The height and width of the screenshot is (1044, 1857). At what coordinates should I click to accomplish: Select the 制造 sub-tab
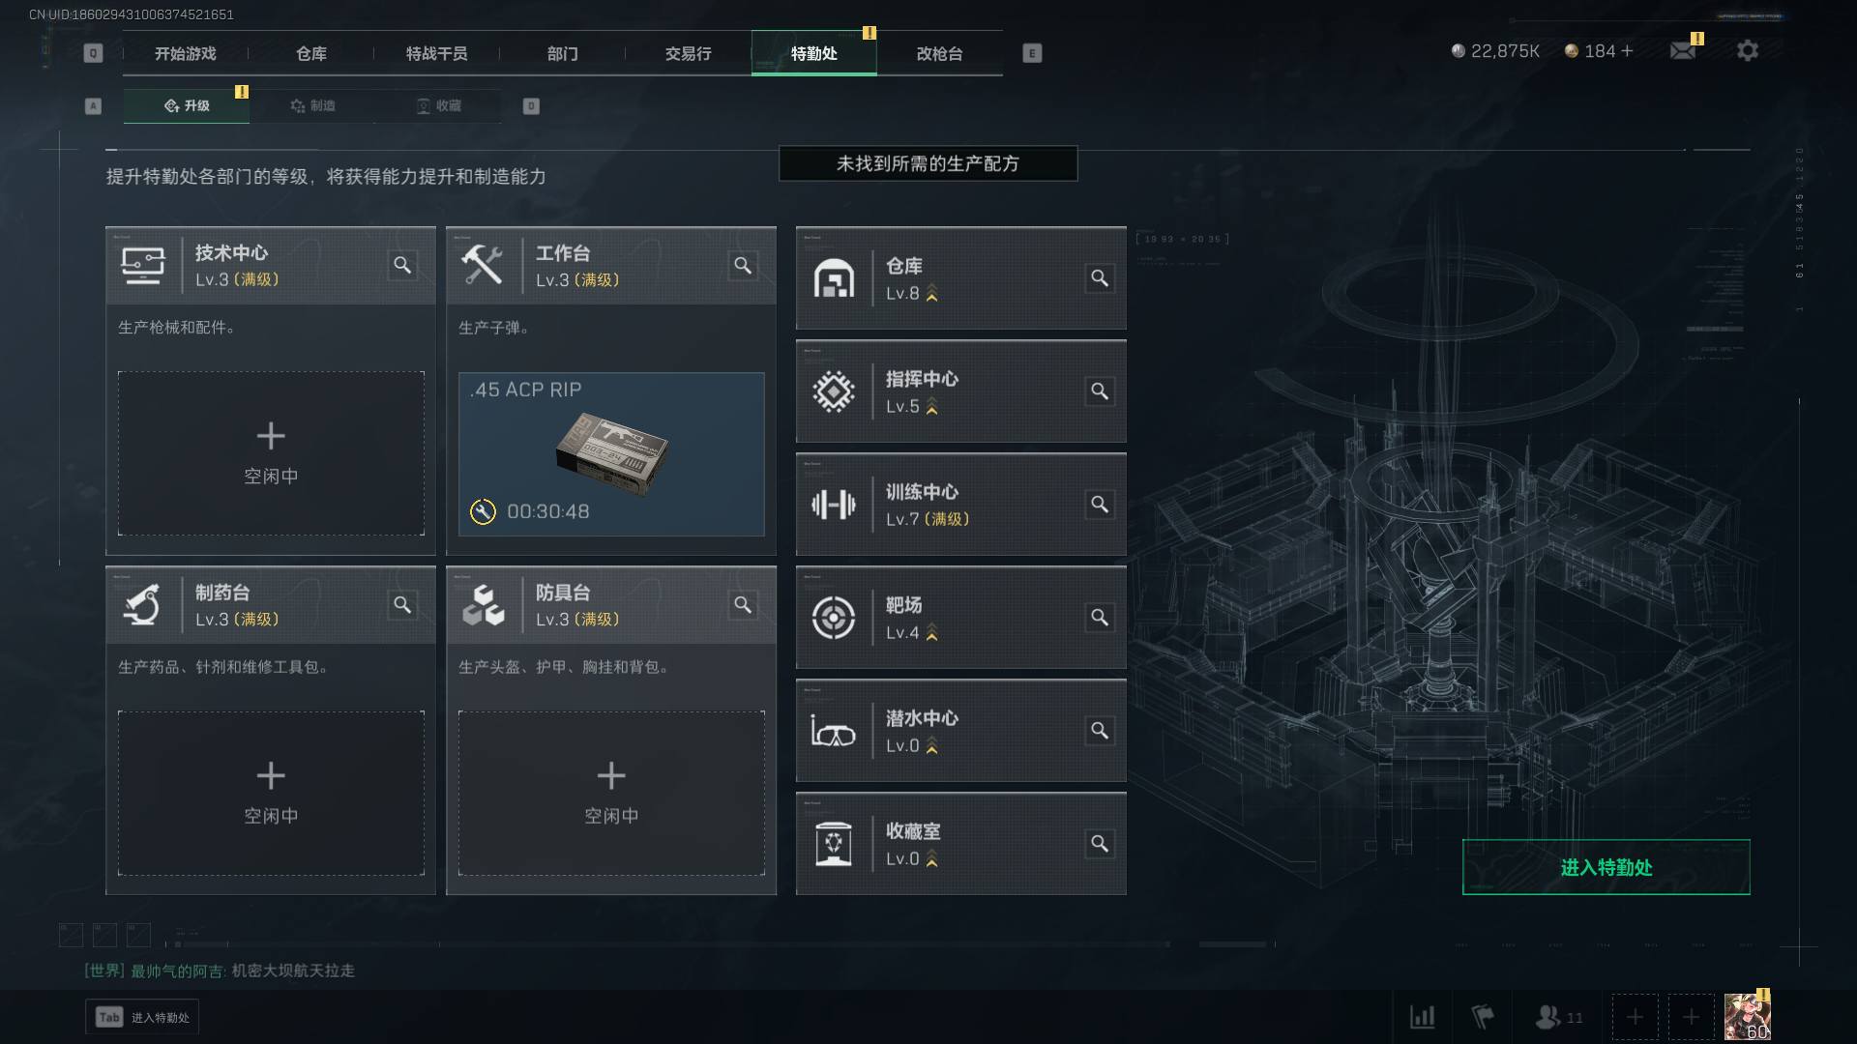tap(312, 105)
